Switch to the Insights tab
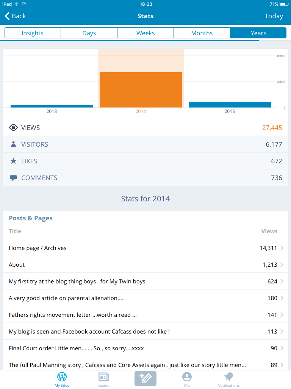 coord(33,33)
